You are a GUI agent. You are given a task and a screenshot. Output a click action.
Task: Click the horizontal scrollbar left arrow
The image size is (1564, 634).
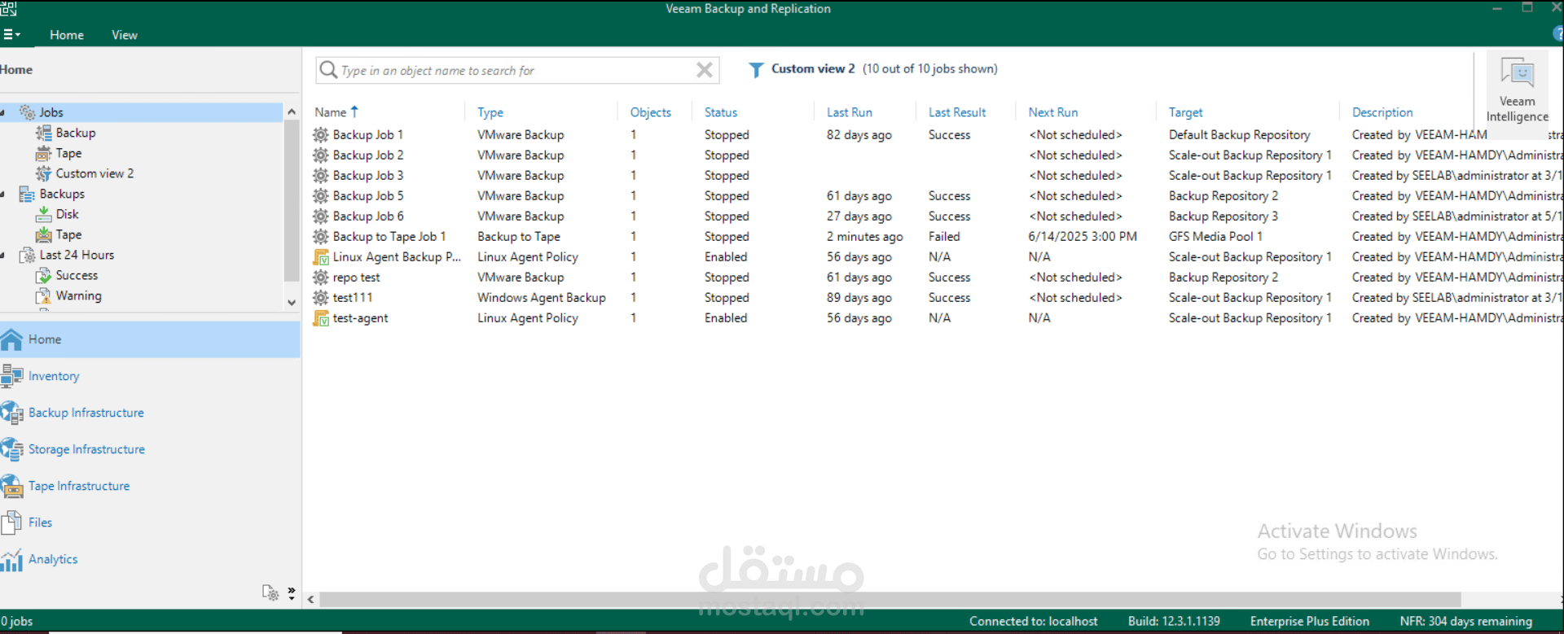[x=310, y=600]
